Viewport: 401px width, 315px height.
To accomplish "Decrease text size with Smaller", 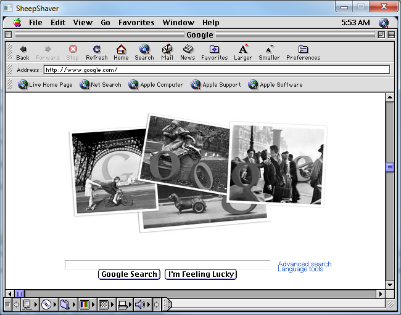I will pos(270,52).
